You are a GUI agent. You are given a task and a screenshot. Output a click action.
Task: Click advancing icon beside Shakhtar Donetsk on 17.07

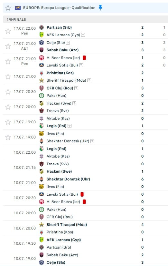[x=92, y=141]
